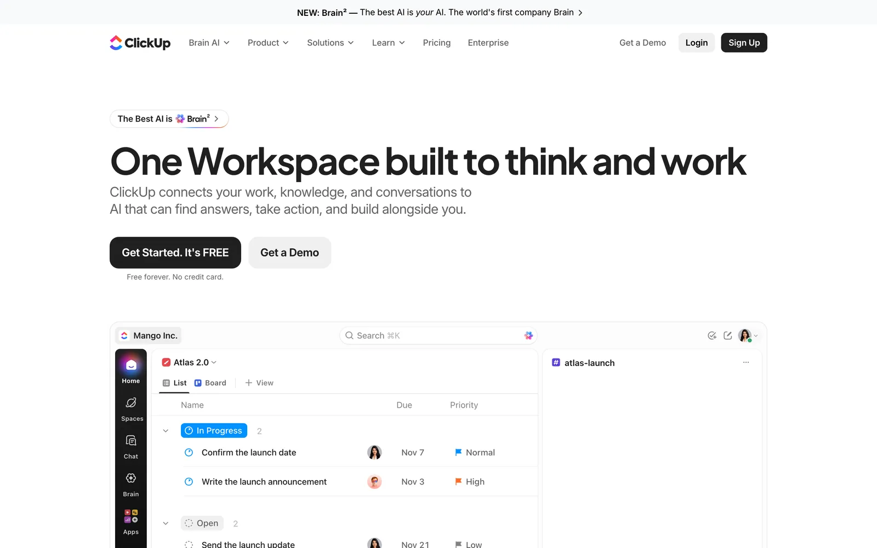Click the hero Get a Demo button
Viewport: 877px width, 548px height.
289,253
